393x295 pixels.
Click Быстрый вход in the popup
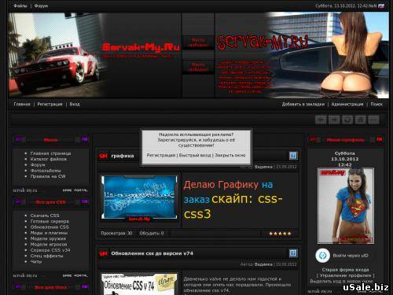[x=195, y=155]
